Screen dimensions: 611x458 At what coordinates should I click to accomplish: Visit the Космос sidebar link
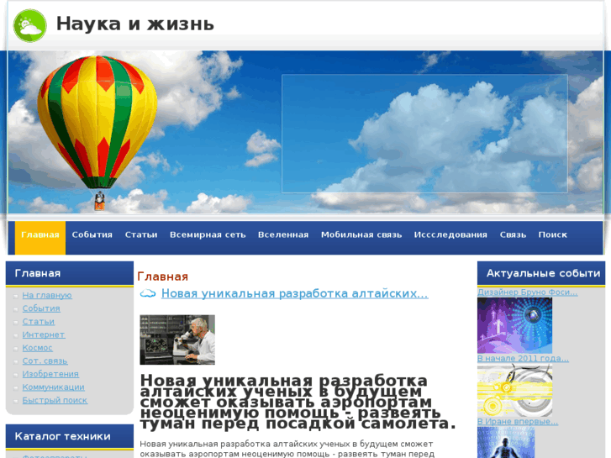click(x=38, y=348)
